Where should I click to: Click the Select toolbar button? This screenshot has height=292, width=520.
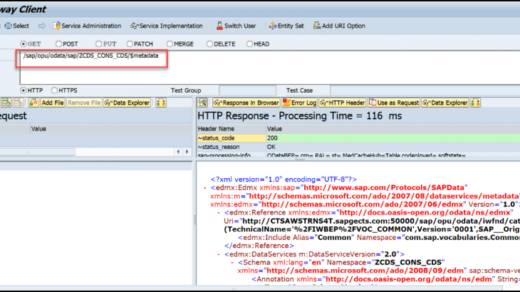pyautogui.click(x=17, y=26)
